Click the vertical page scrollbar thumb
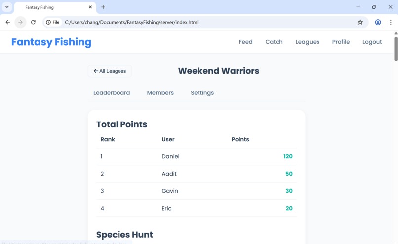This screenshot has width=398, height=244. coord(396,49)
